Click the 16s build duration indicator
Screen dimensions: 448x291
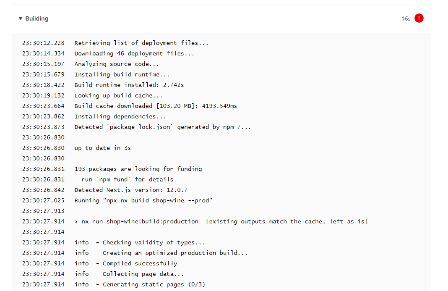point(406,18)
